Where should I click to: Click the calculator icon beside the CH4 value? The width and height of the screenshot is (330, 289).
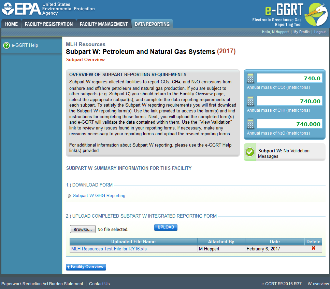coord(250,101)
